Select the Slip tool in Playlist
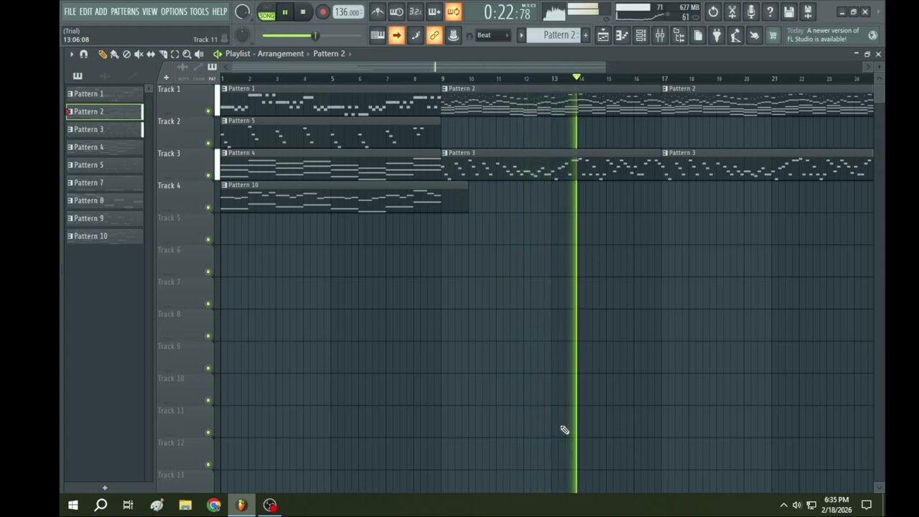The image size is (919, 517). pyautogui.click(x=151, y=54)
